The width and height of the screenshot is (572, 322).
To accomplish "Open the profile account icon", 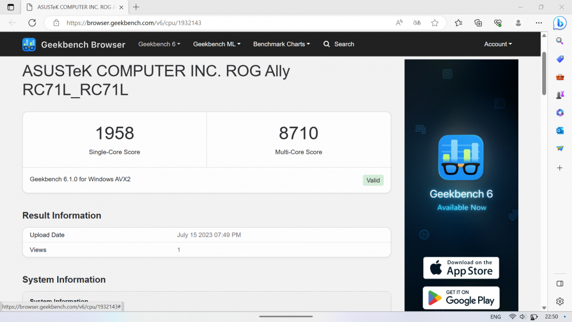I will click(518, 23).
